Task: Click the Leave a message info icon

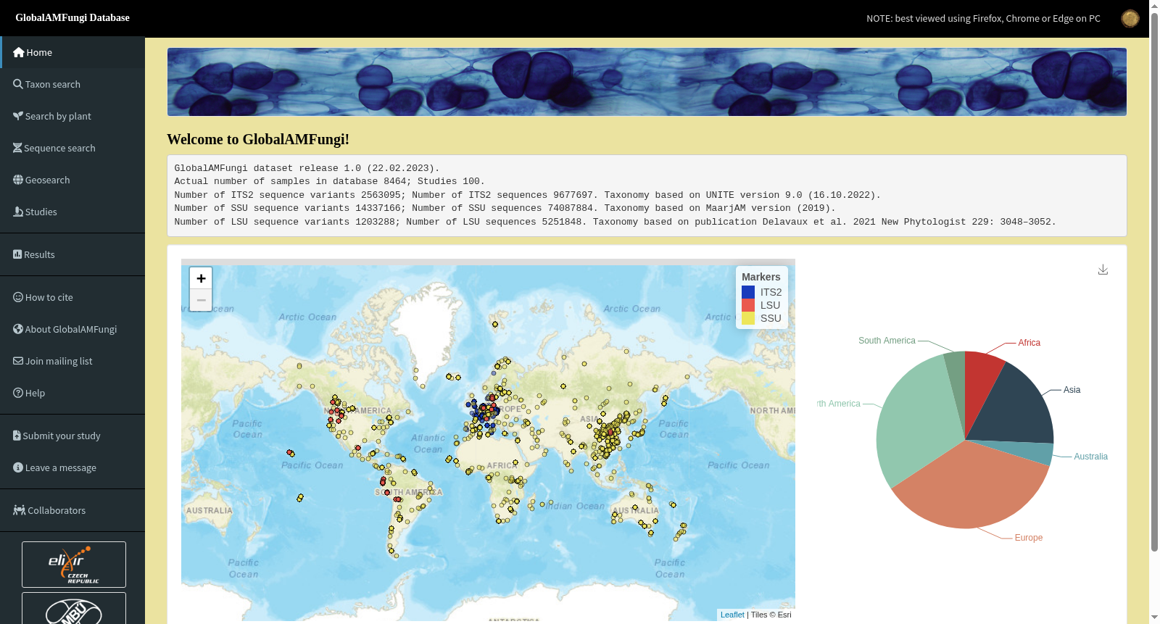Action: pyautogui.click(x=18, y=467)
